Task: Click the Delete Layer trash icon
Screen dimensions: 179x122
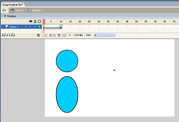Action: (38, 35)
